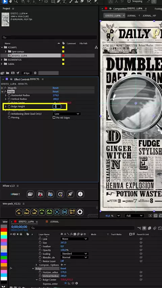Image resolution: width=162 pixels, height=288 pixels.
Task: Expand the !pre-comps folder
Action: coord(5,51)
